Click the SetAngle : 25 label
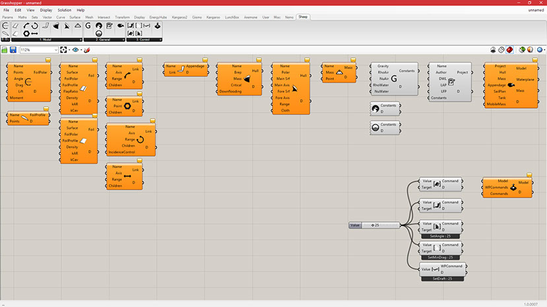The image size is (547, 307). [x=441, y=235]
